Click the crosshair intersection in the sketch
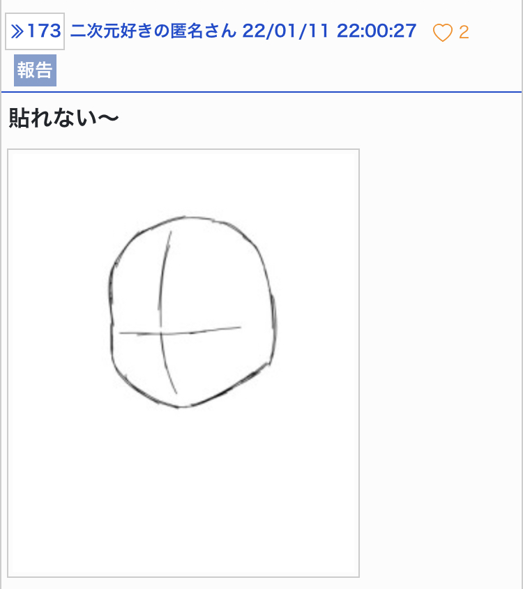Image resolution: width=523 pixels, height=589 pixels. pos(162,333)
